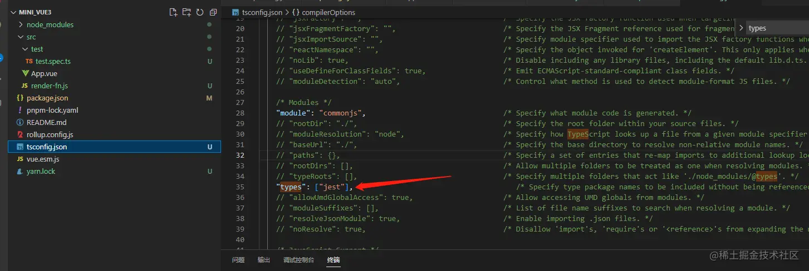809x271 pixels.
Task: Click the commented "rootDirs" option
Action: pos(314,166)
